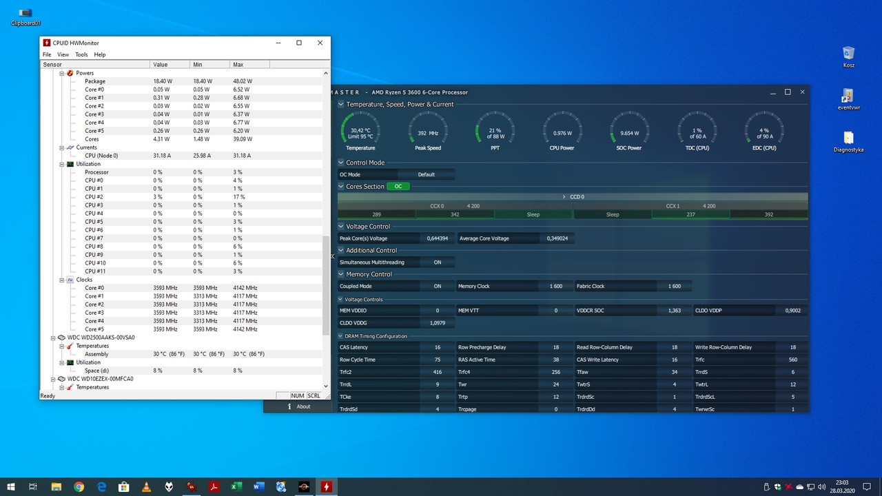882x496 pixels.
Task: Click Coupled Mode ON value
Action: pyautogui.click(x=438, y=287)
